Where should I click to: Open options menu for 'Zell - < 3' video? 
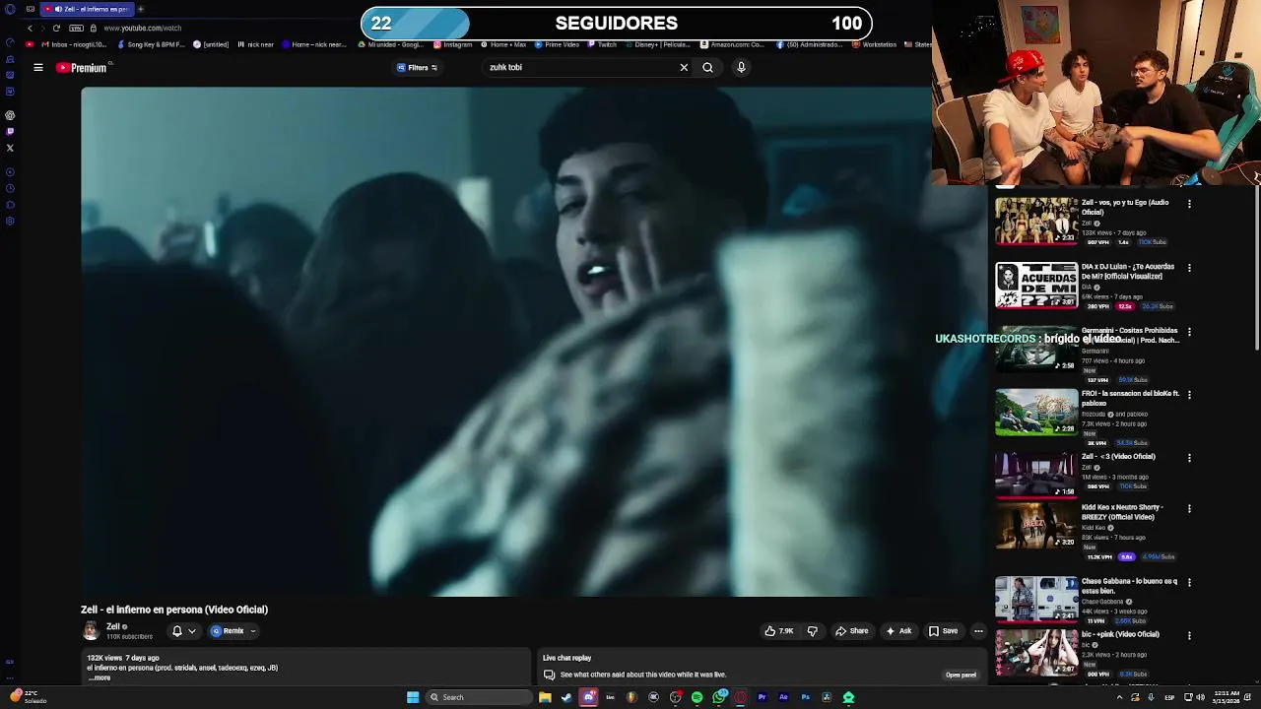pyautogui.click(x=1189, y=458)
